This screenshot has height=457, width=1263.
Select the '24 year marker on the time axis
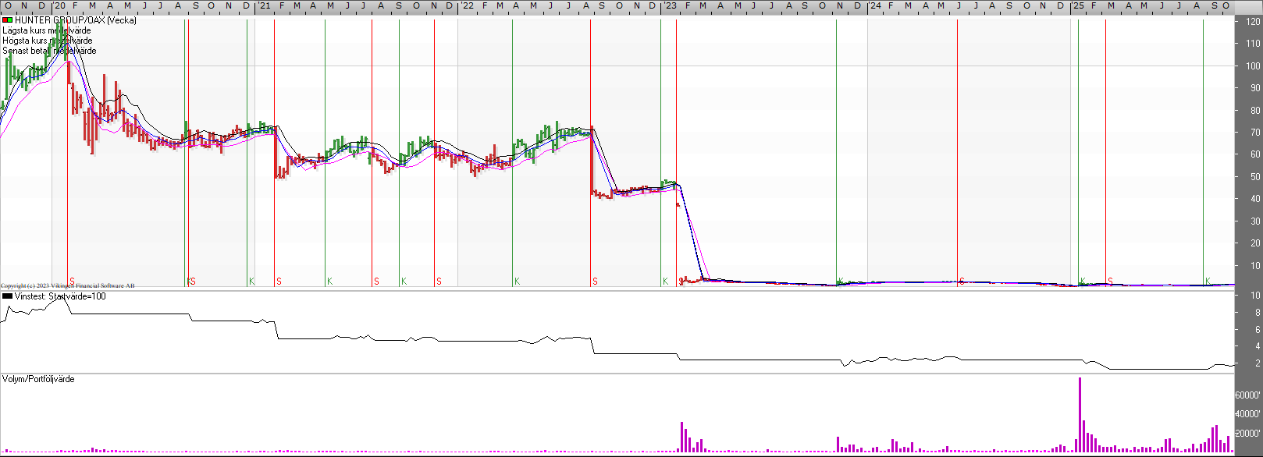[875, 6]
